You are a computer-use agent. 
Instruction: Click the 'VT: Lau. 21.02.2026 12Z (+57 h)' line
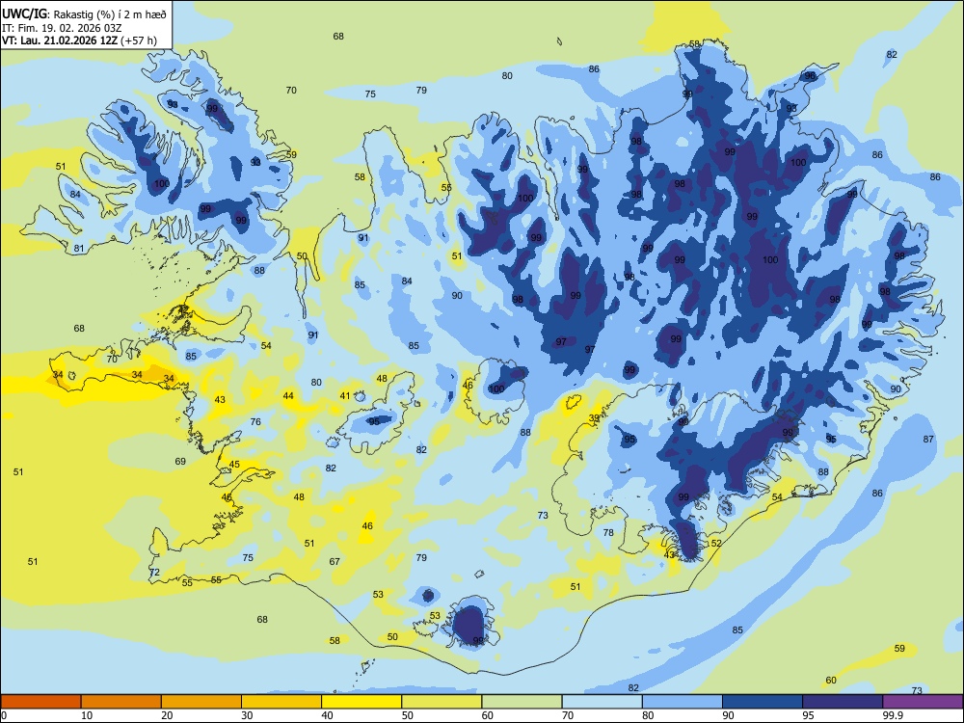click(x=79, y=40)
